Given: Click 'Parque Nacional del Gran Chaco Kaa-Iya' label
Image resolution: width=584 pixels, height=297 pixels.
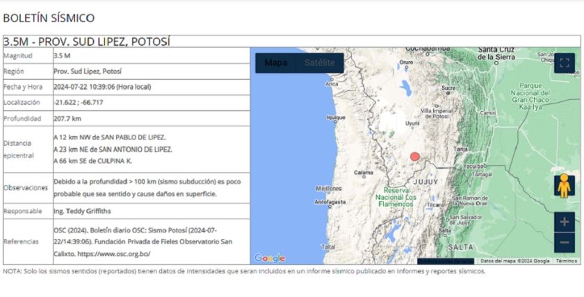Looking at the screenshot, I should pos(530,96).
